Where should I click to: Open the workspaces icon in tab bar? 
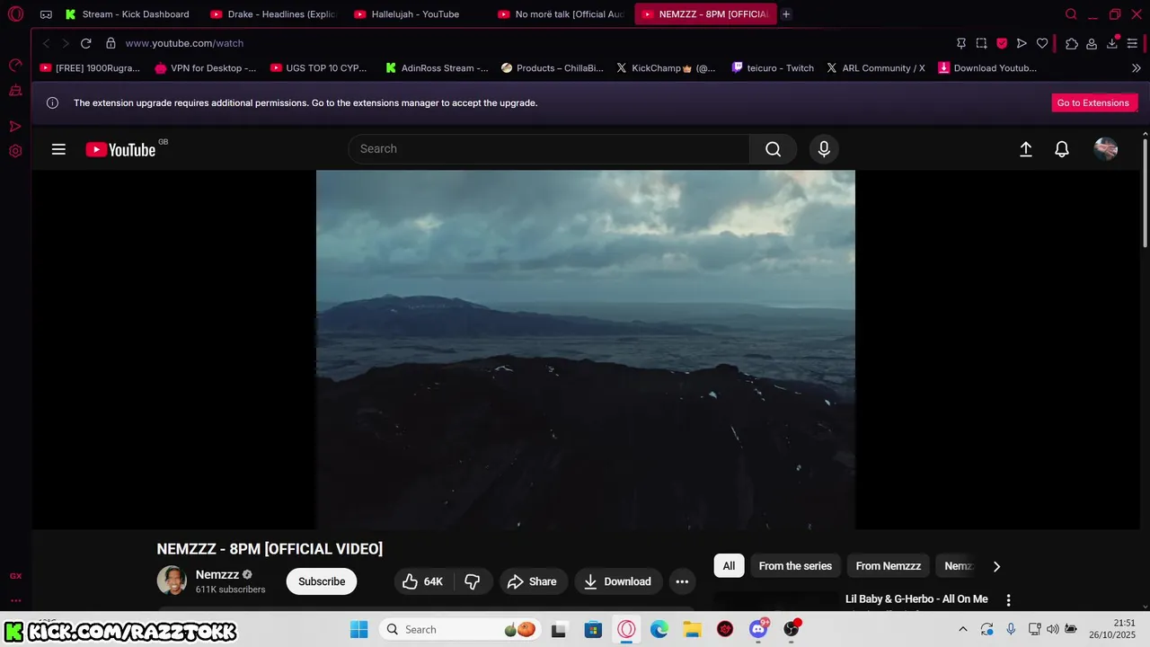click(46, 14)
